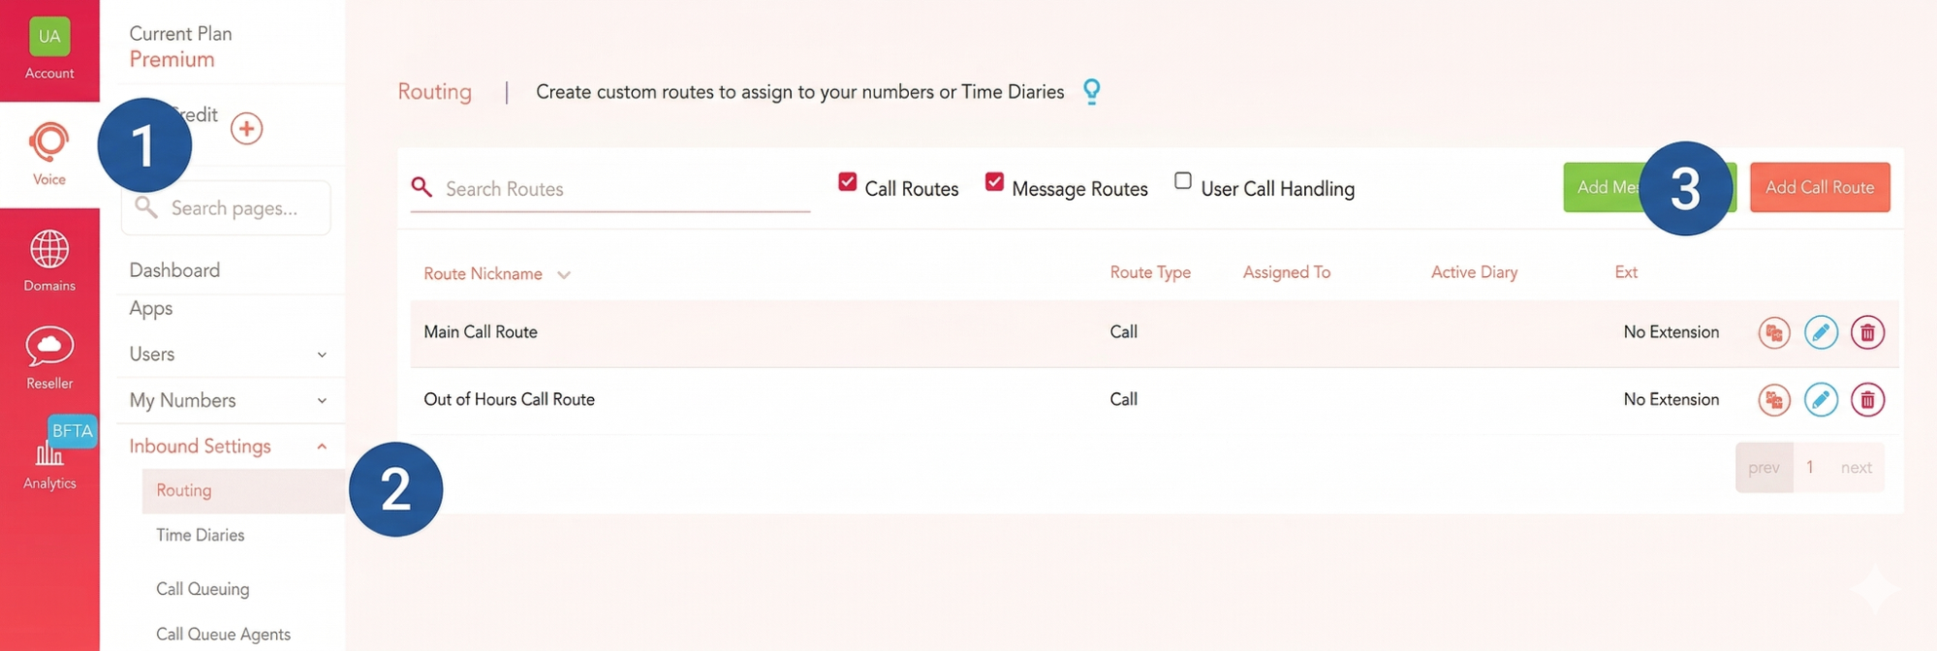The width and height of the screenshot is (1937, 651).
Task: Uncheck the Call Routes checkbox
Action: (x=847, y=181)
